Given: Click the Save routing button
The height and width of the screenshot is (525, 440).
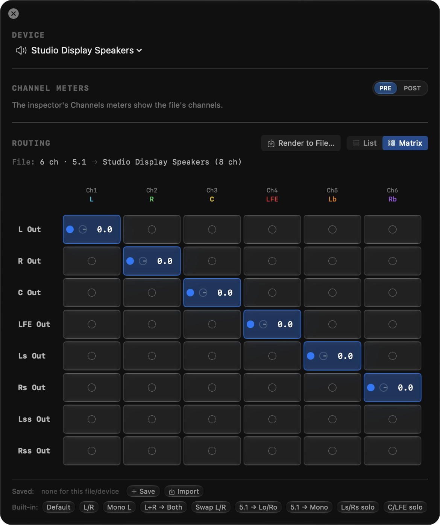Looking at the screenshot, I should coord(143,491).
